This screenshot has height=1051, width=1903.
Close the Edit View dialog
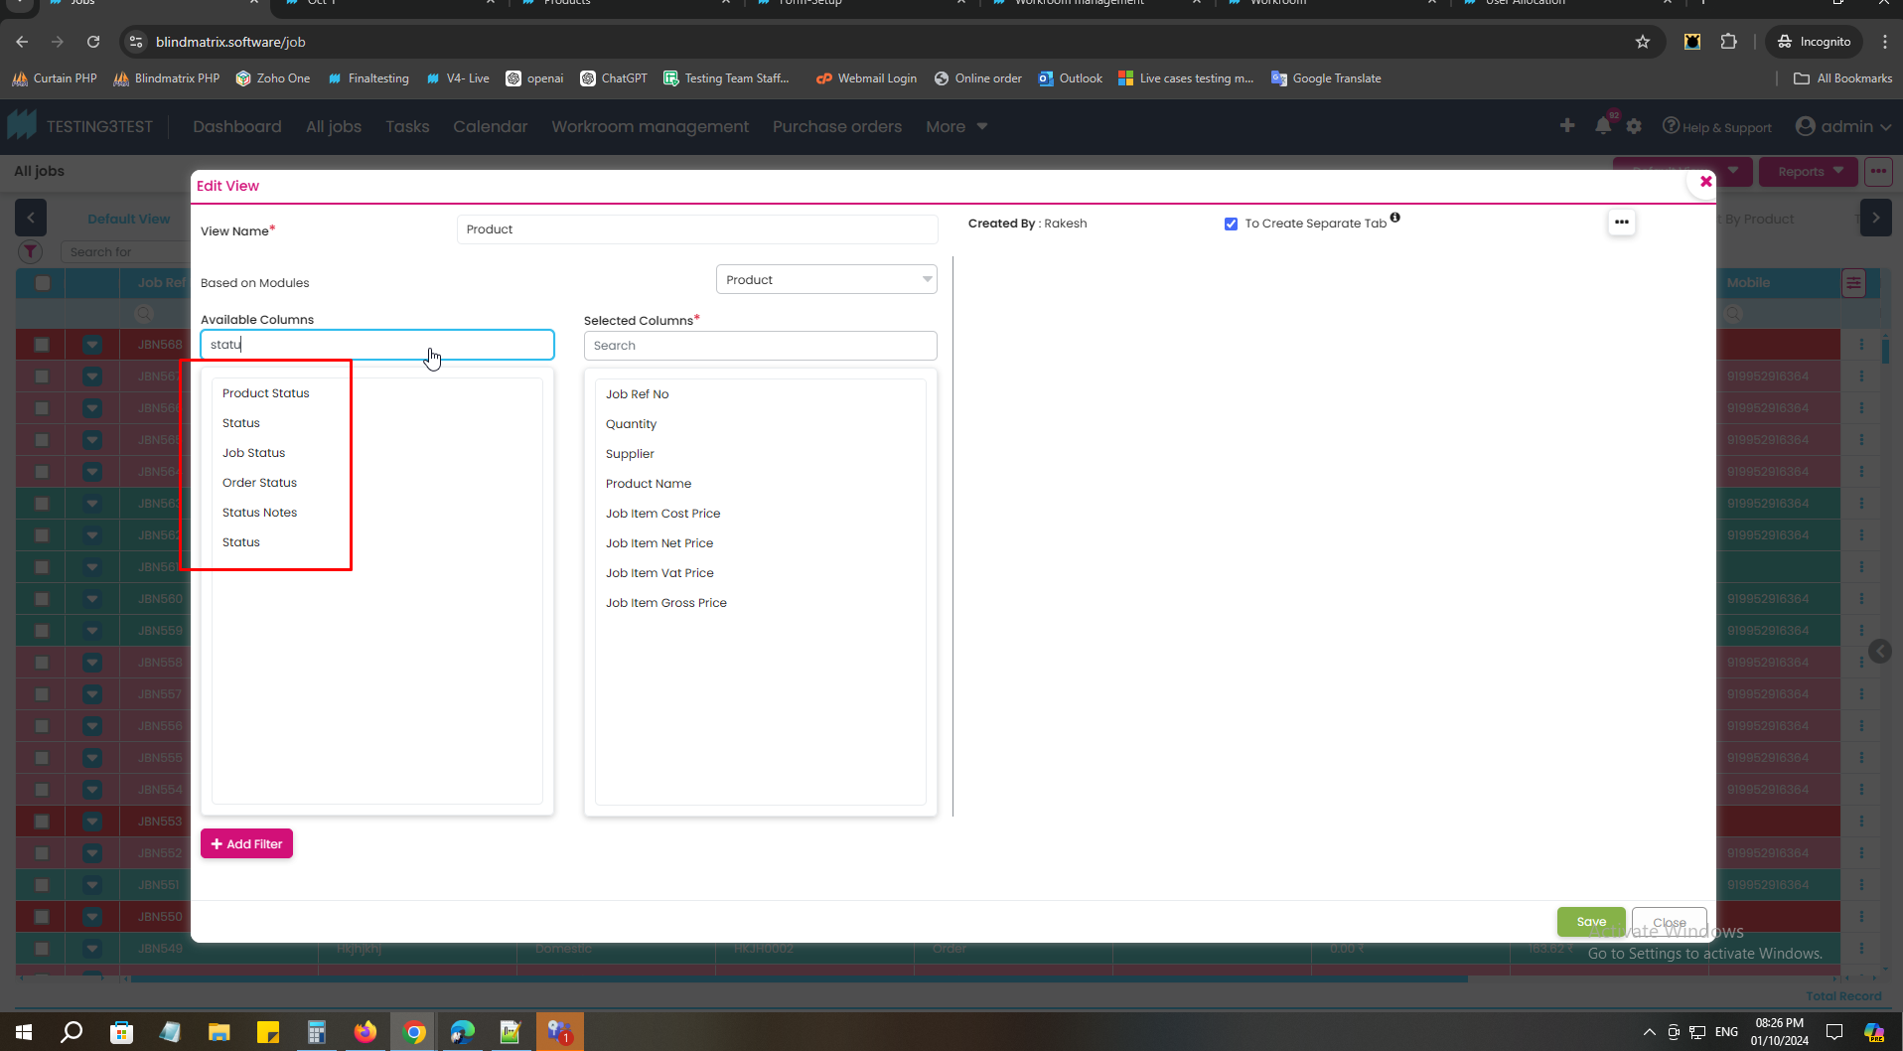(1705, 182)
